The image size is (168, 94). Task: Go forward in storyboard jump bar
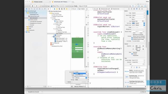(52, 9)
